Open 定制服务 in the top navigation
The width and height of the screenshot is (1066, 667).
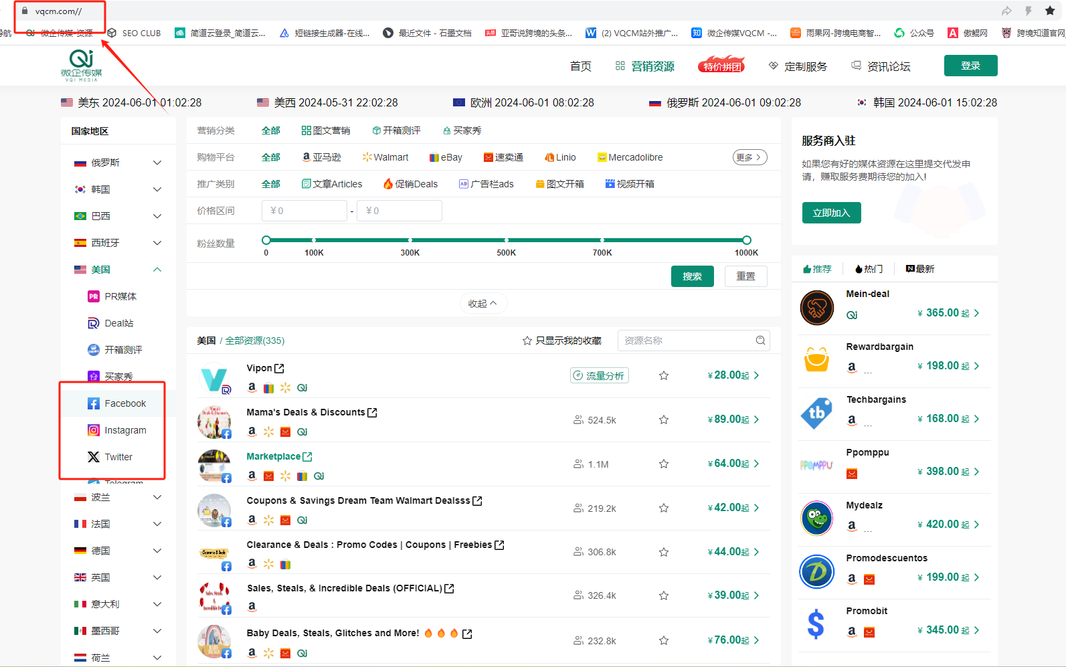click(798, 66)
